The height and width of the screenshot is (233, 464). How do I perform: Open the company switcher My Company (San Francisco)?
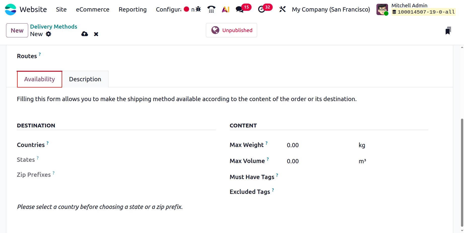click(x=331, y=9)
